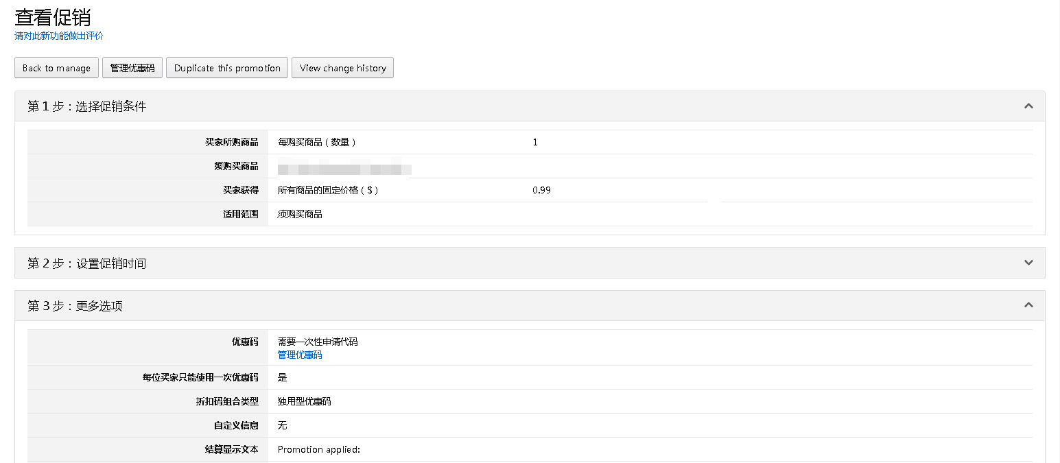
Task: Click the Back to manage button
Action: 57,68
